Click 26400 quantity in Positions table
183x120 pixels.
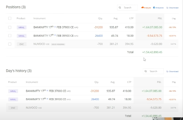click(x=99, y=36)
